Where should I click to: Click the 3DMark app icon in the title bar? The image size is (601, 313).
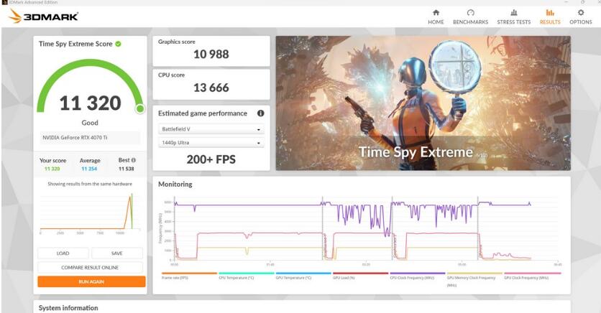(4, 2)
